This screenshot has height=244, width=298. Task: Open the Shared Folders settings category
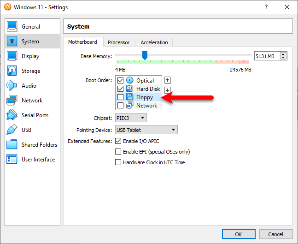[33, 144]
